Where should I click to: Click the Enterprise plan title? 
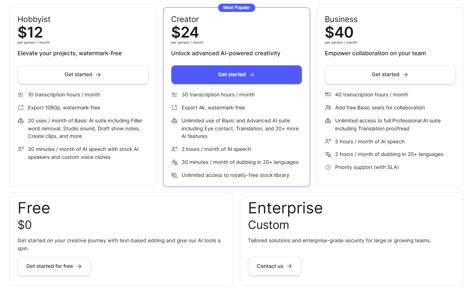coord(285,208)
